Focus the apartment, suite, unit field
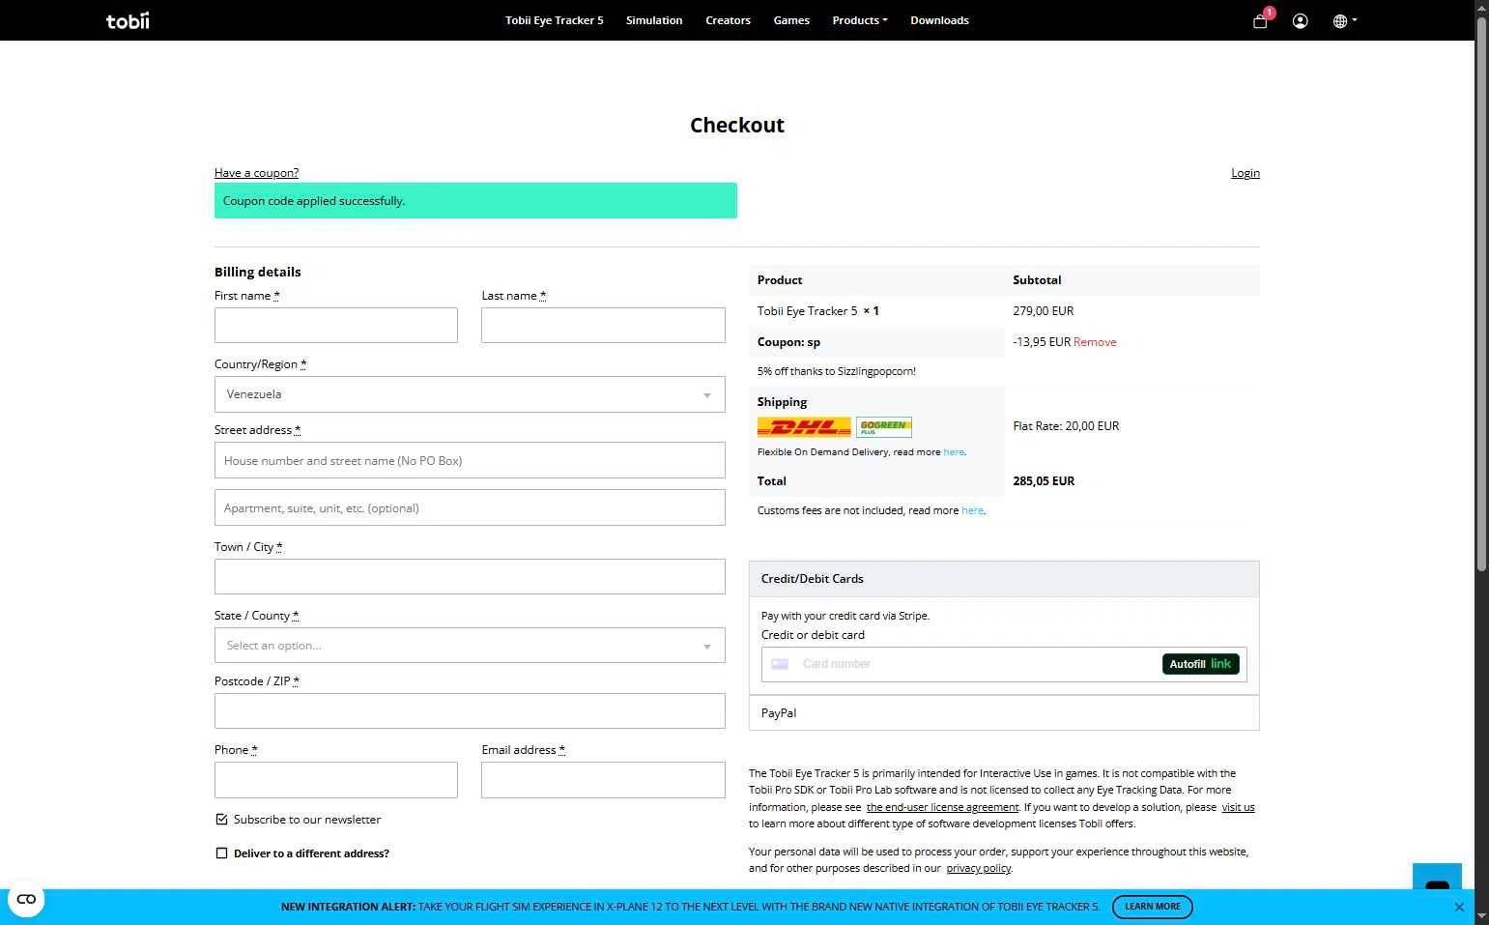Image resolution: width=1489 pixels, height=925 pixels. pyautogui.click(x=470, y=507)
